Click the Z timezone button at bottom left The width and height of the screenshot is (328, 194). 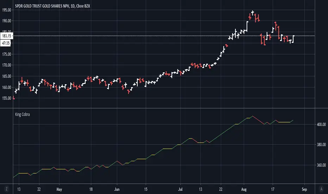pyautogui.click(x=6, y=189)
